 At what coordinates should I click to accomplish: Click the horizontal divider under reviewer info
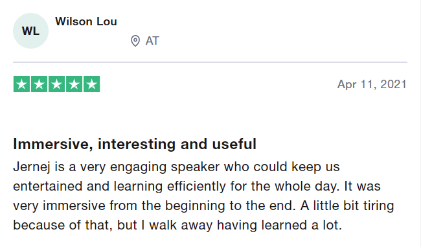point(210,62)
